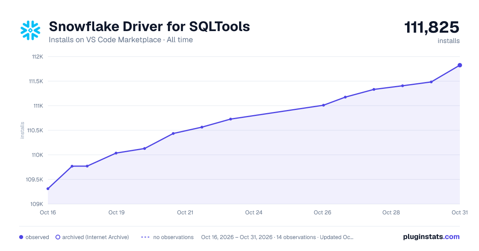Screen dimensions: 479x251
Task: Click the archived (Internet Archive) legend marker
Action: (x=57, y=237)
